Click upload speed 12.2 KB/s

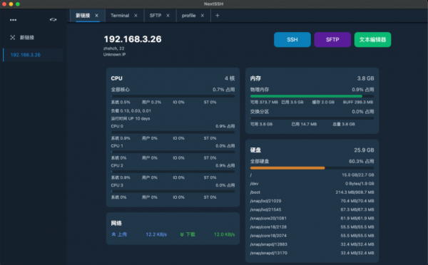[156, 234]
